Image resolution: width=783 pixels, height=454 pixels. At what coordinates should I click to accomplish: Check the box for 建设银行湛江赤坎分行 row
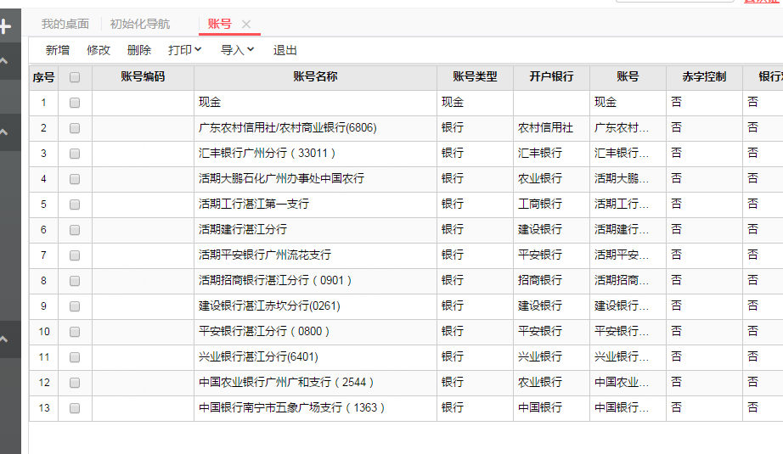coord(75,306)
